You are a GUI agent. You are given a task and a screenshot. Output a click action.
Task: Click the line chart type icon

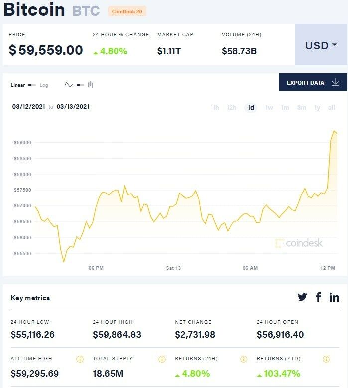coord(69,85)
